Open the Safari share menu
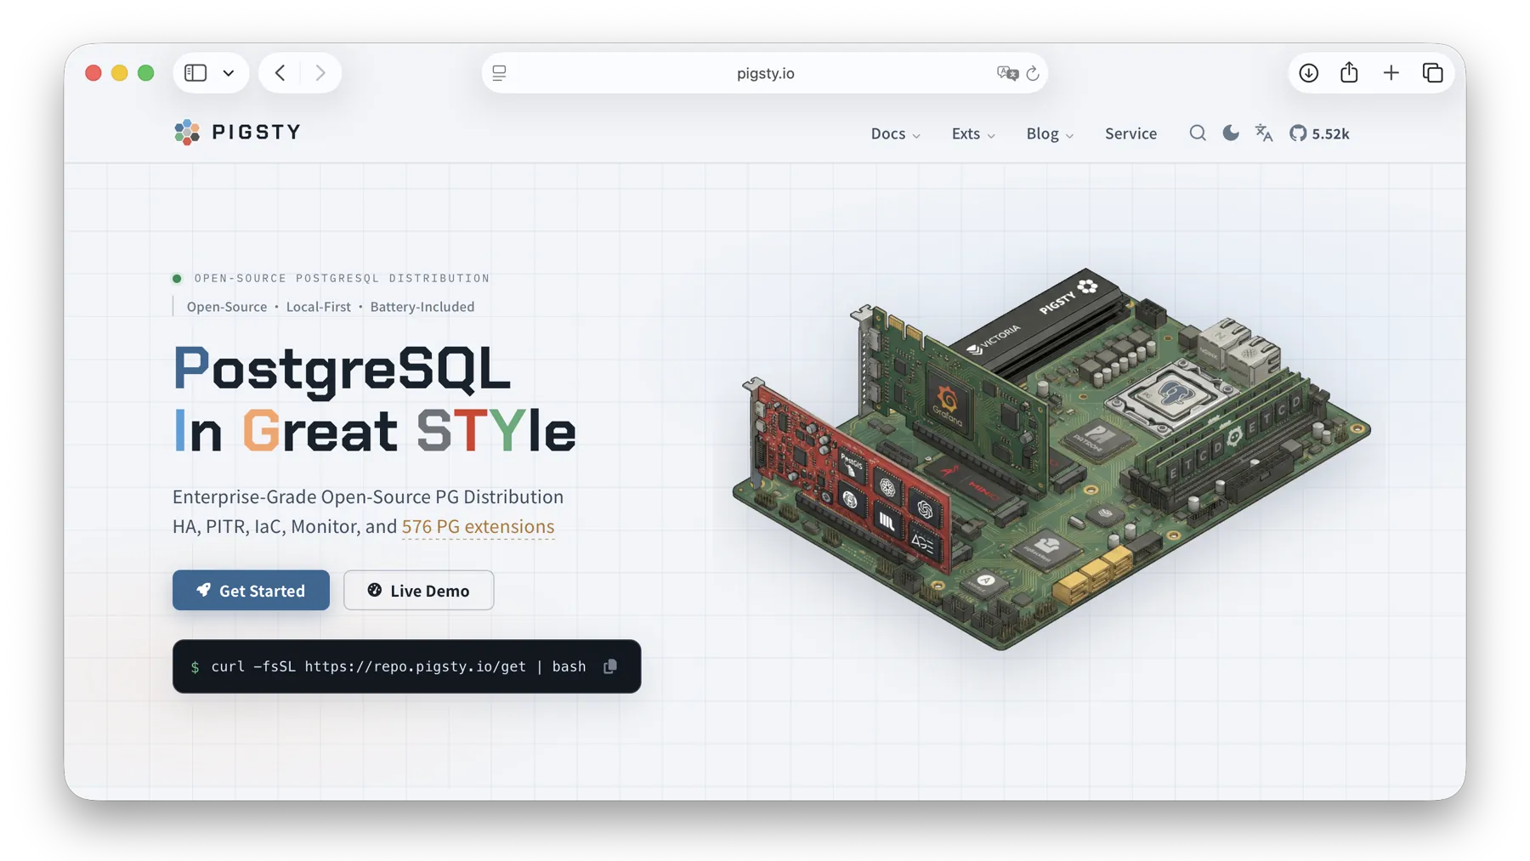The image size is (1530, 861). point(1350,72)
